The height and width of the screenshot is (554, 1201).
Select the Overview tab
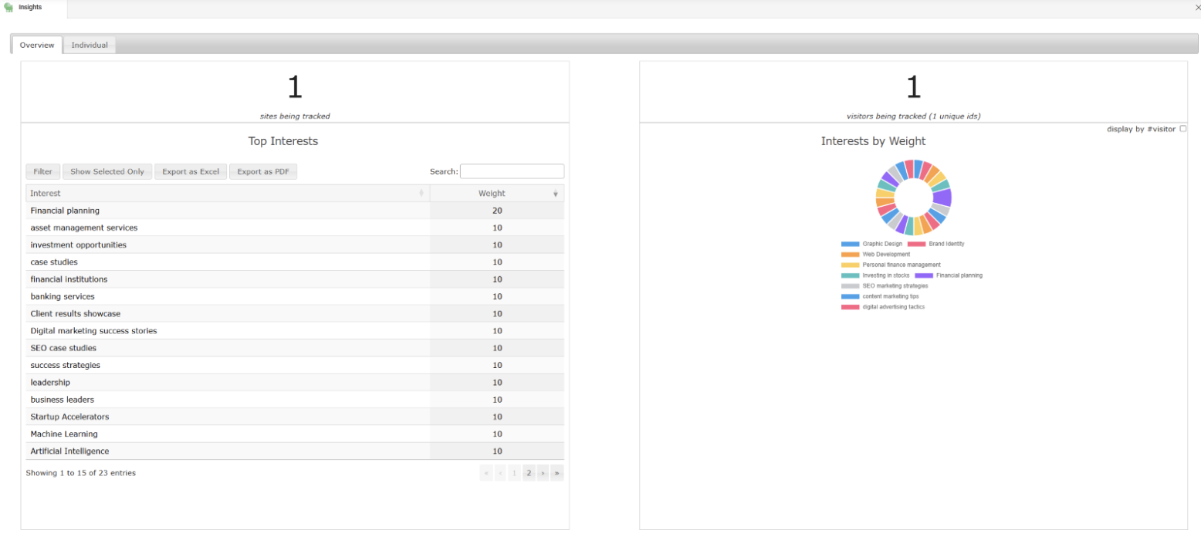click(37, 45)
